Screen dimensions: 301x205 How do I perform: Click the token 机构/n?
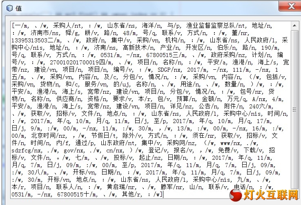click(175, 40)
